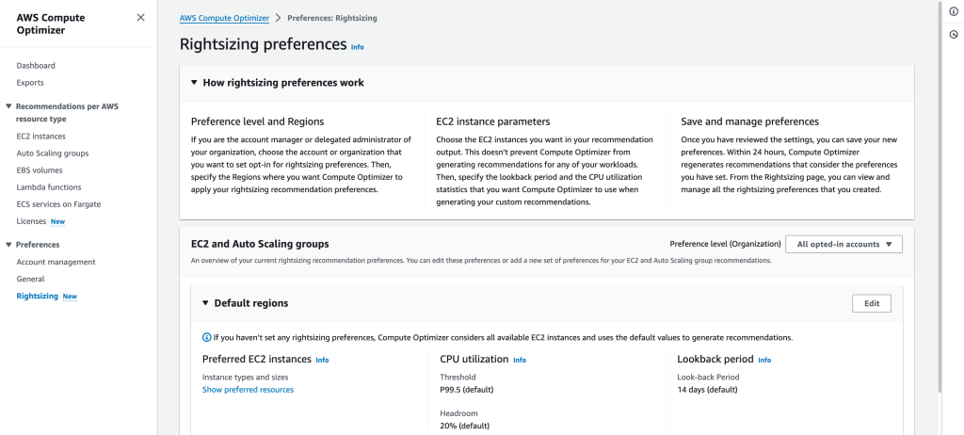
Task: Click Show preferred resources link
Action: tap(248, 390)
